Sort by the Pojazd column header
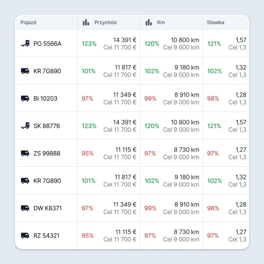 (28, 22)
